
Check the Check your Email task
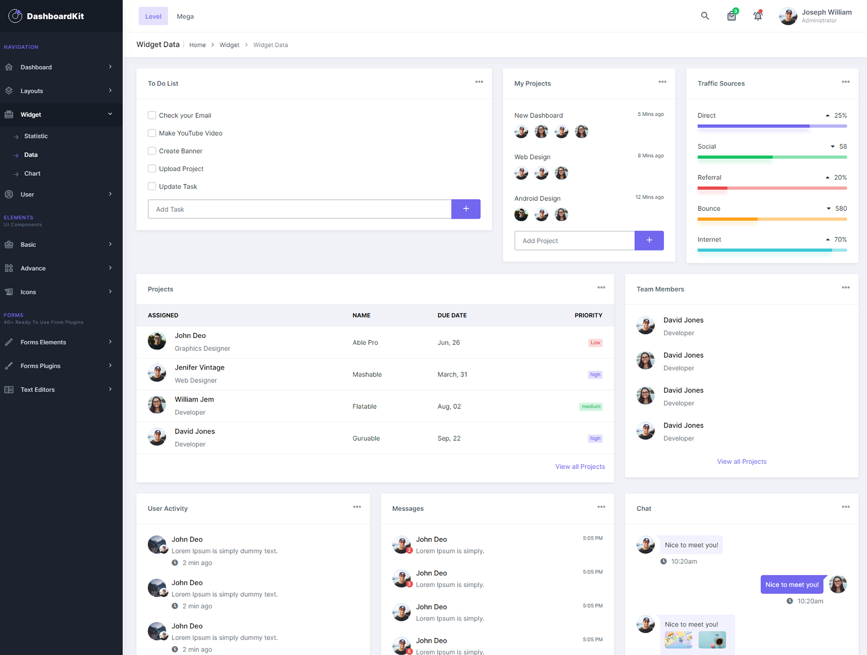click(x=152, y=115)
